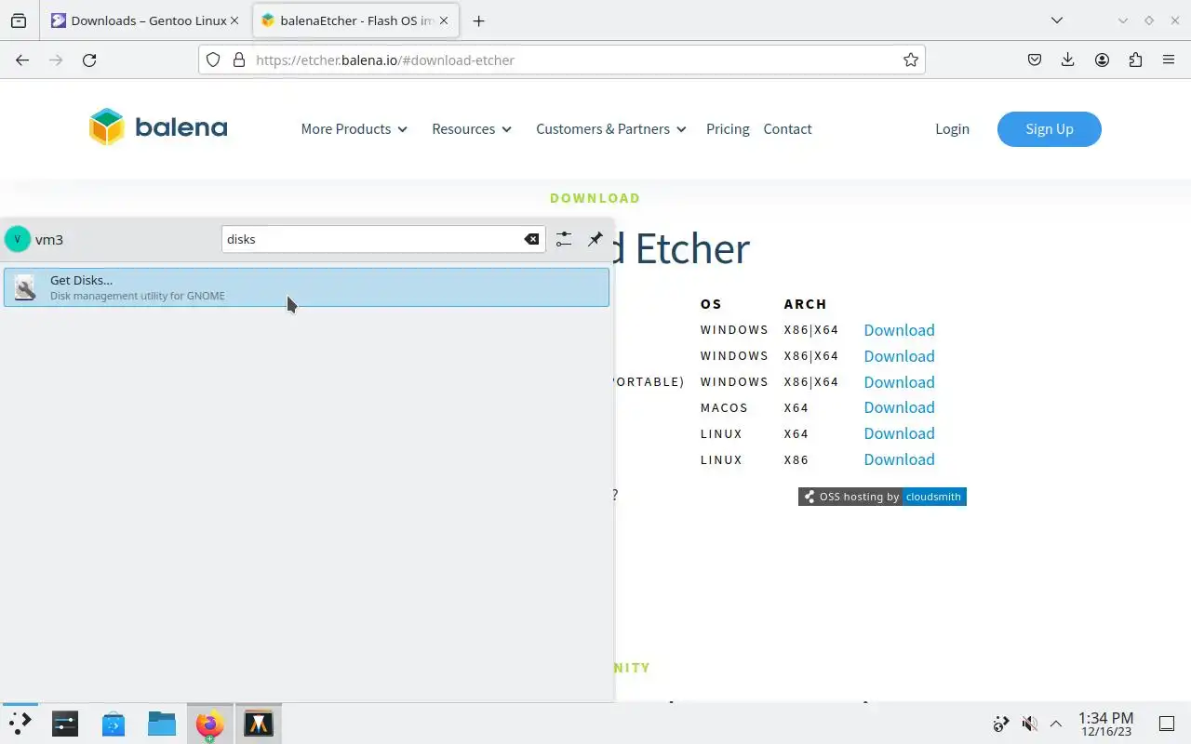This screenshot has width=1191, height=744.
Task: Download the Linux X86 build
Action: pyautogui.click(x=899, y=459)
